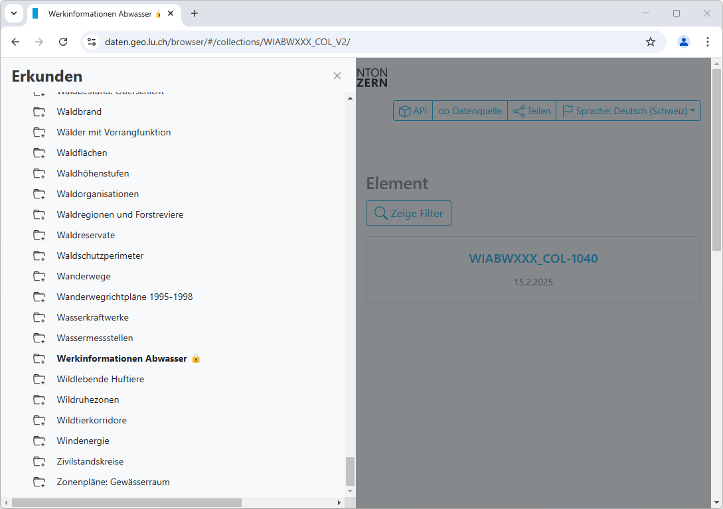Select Wildtierkorridore in the collection list
723x509 pixels.
[92, 421]
